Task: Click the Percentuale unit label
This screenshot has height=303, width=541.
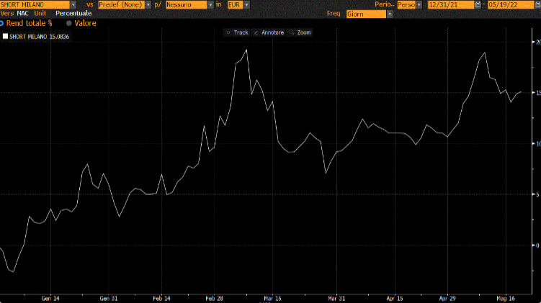Action: click(x=73, y=14)
